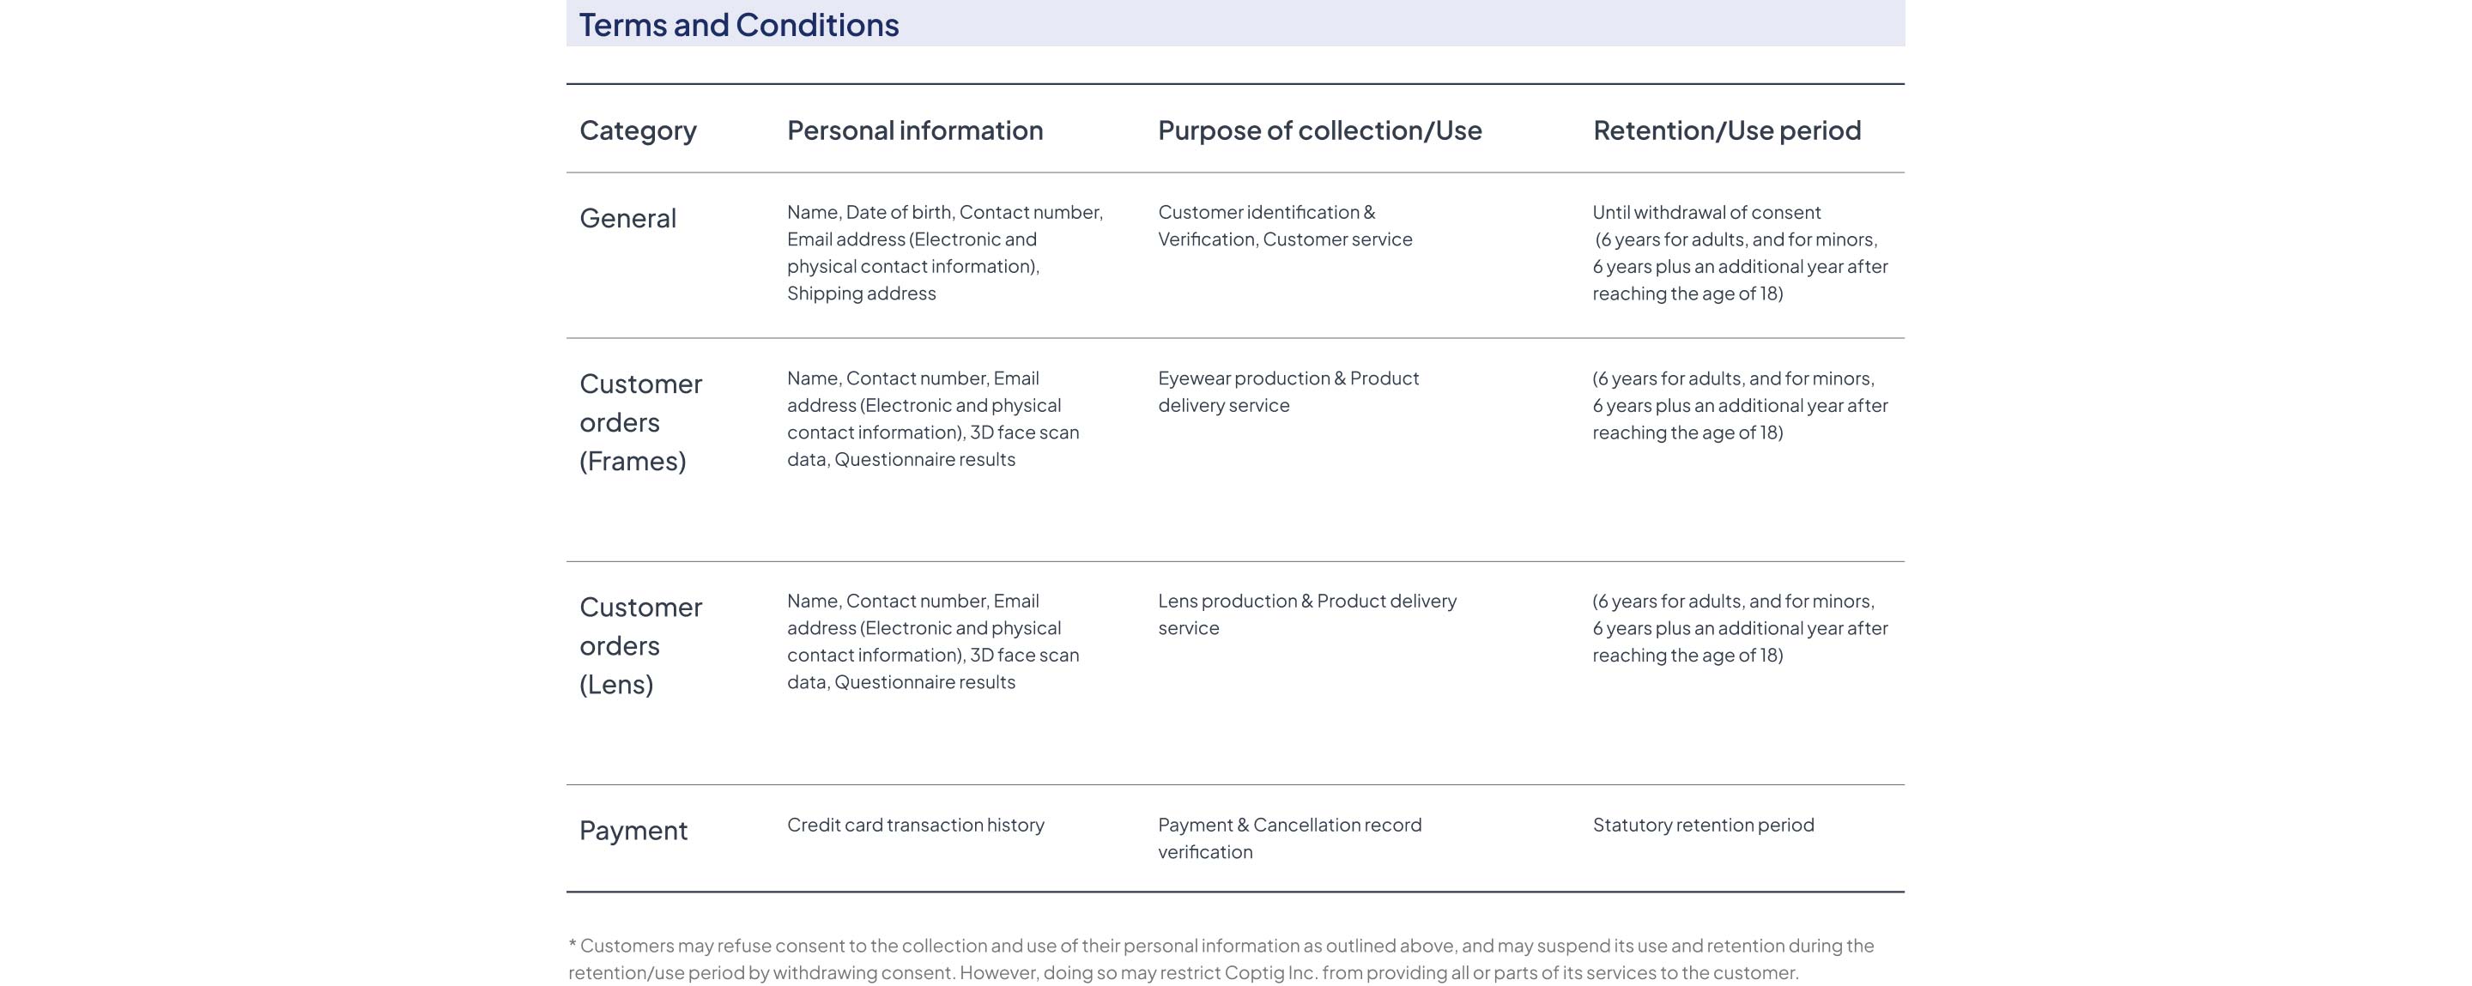This screenshot has width=2472, height=986.
Task: Select the Customer orders (Lens) row label
Action: point(640,645)
